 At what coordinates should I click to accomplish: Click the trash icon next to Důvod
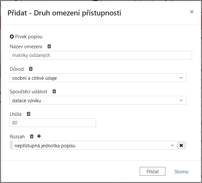[31, 69]
